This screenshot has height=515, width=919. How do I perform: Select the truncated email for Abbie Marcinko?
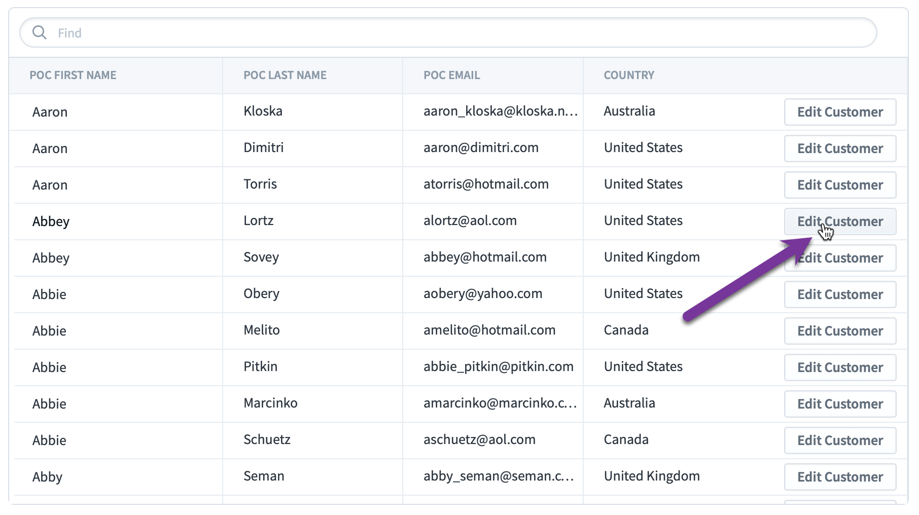(500, 403)
